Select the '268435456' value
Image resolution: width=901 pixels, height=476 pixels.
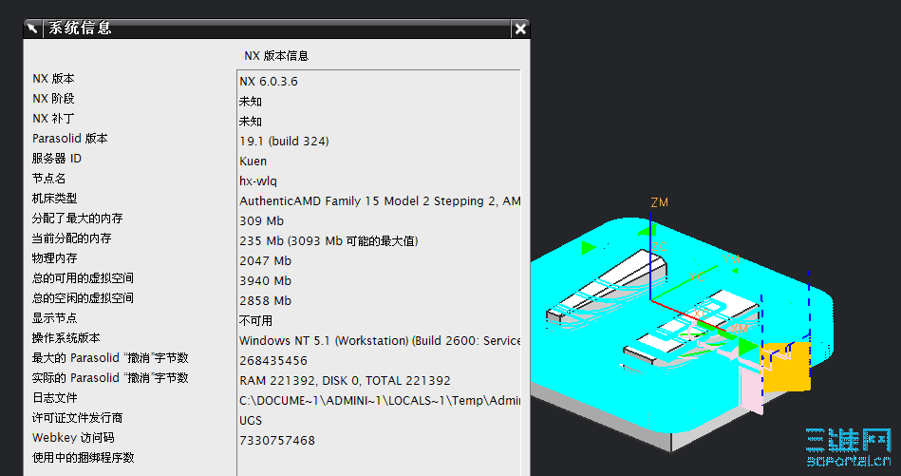click(272, 360)
